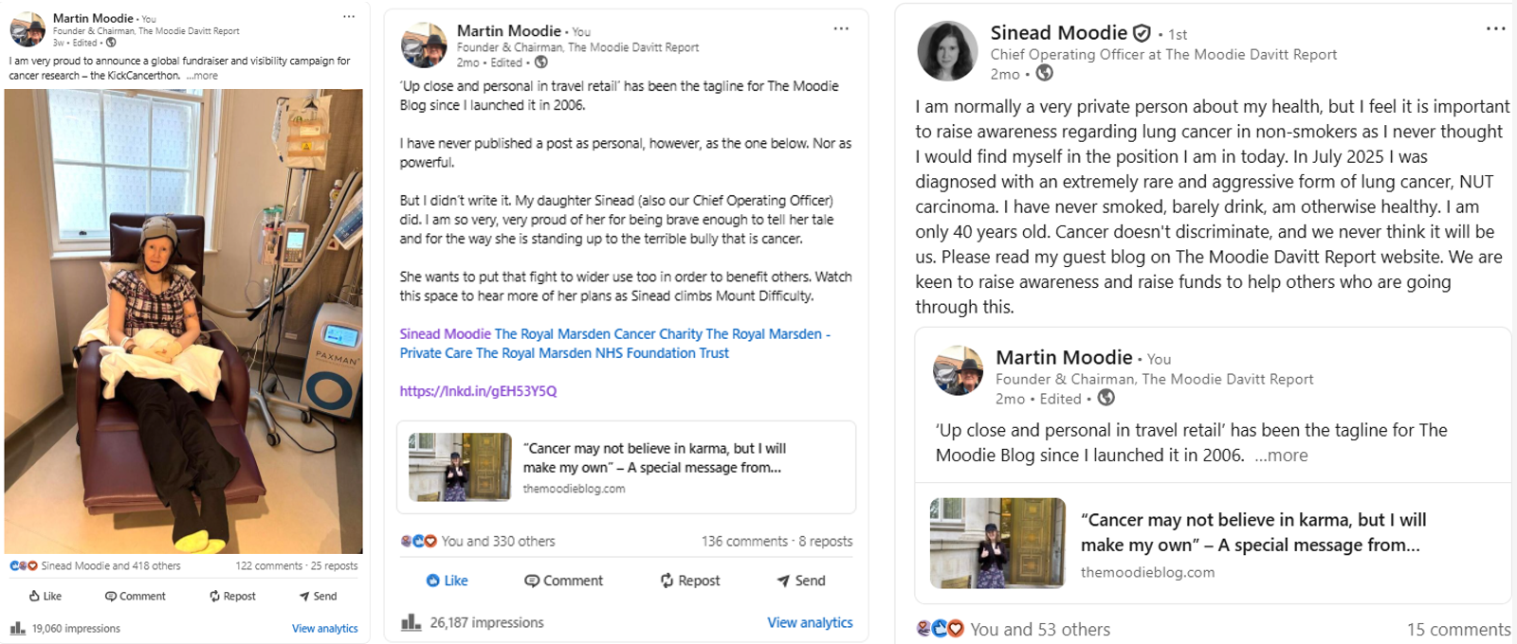Open three-dot menu on left post

pos(349,17)
